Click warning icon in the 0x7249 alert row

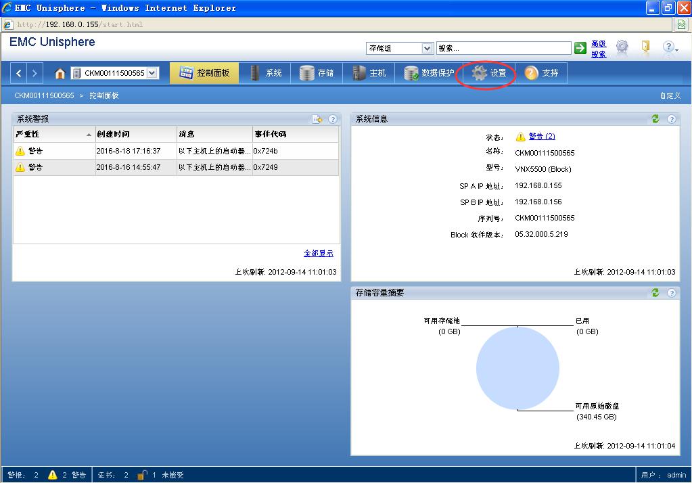tap(20, 167)
